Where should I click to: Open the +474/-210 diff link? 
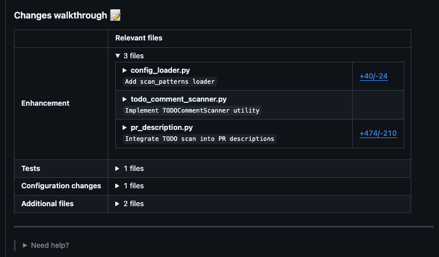point(378,133)
